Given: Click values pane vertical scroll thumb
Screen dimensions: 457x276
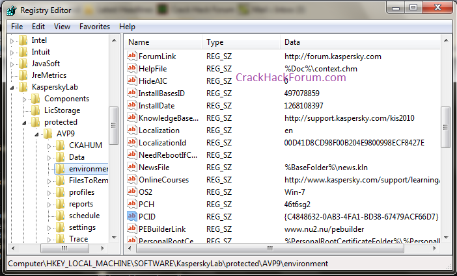Looking at the screenshot, I should [446, 127].
